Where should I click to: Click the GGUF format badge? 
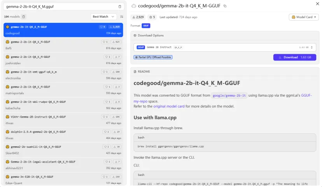click(146, 26)
